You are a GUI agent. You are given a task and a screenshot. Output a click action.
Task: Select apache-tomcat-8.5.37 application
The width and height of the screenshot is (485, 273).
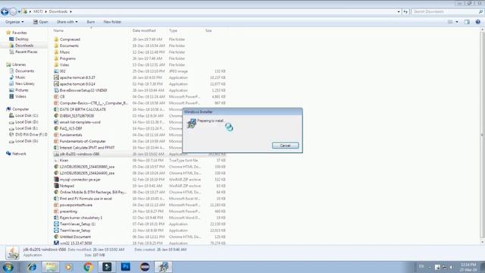[x=77, y=77]
